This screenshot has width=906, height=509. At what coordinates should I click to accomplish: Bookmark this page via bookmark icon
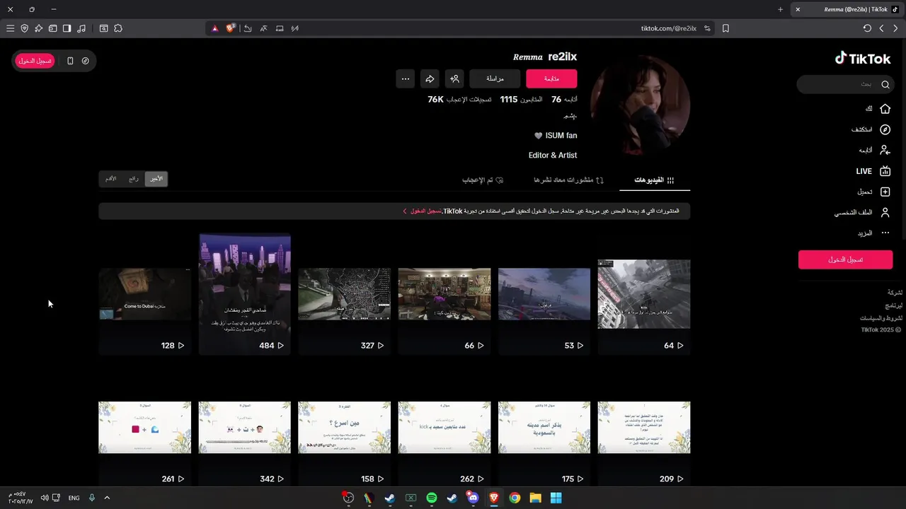726,28
